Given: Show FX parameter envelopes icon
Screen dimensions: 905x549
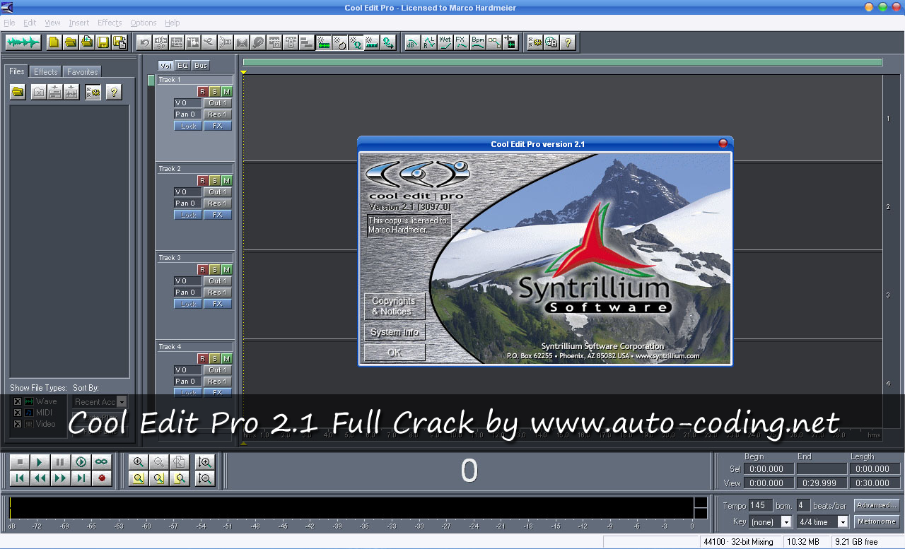Looking at the screenshot, I should (x=461, y=42).
